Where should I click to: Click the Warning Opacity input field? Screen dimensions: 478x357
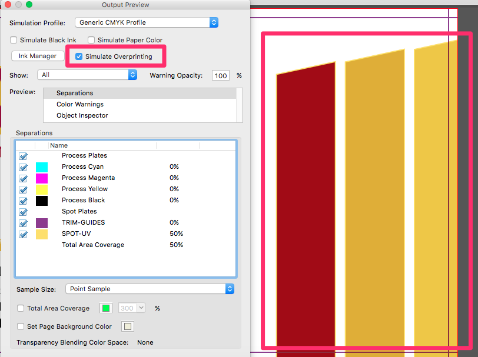pyautogui.click(x=221, y=75)
